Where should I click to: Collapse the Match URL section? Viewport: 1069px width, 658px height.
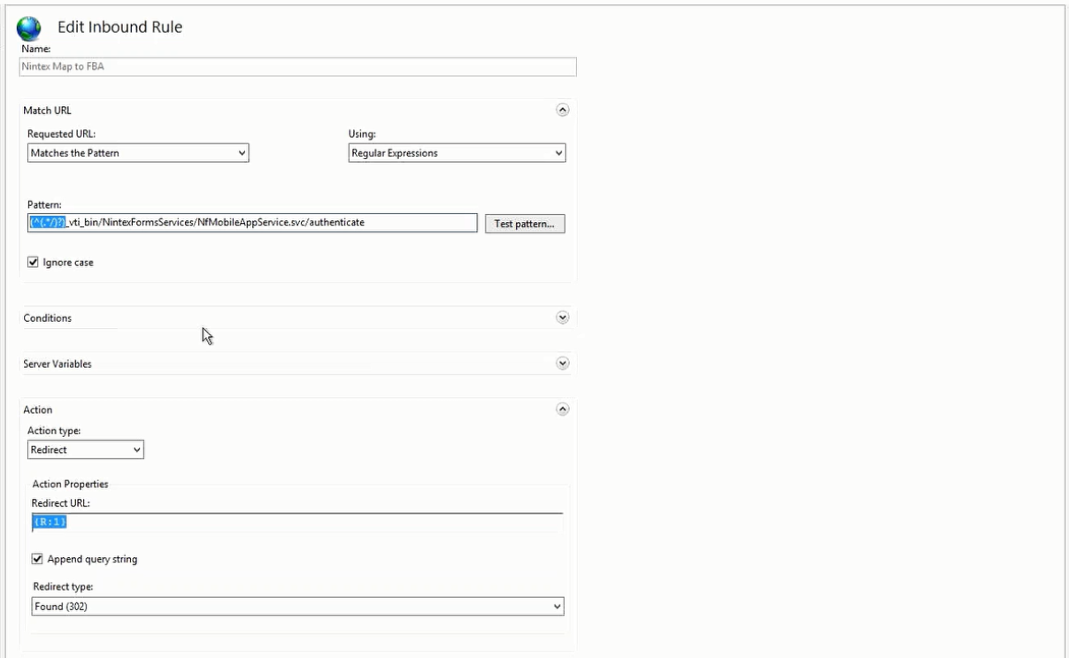tap(562, 110)
